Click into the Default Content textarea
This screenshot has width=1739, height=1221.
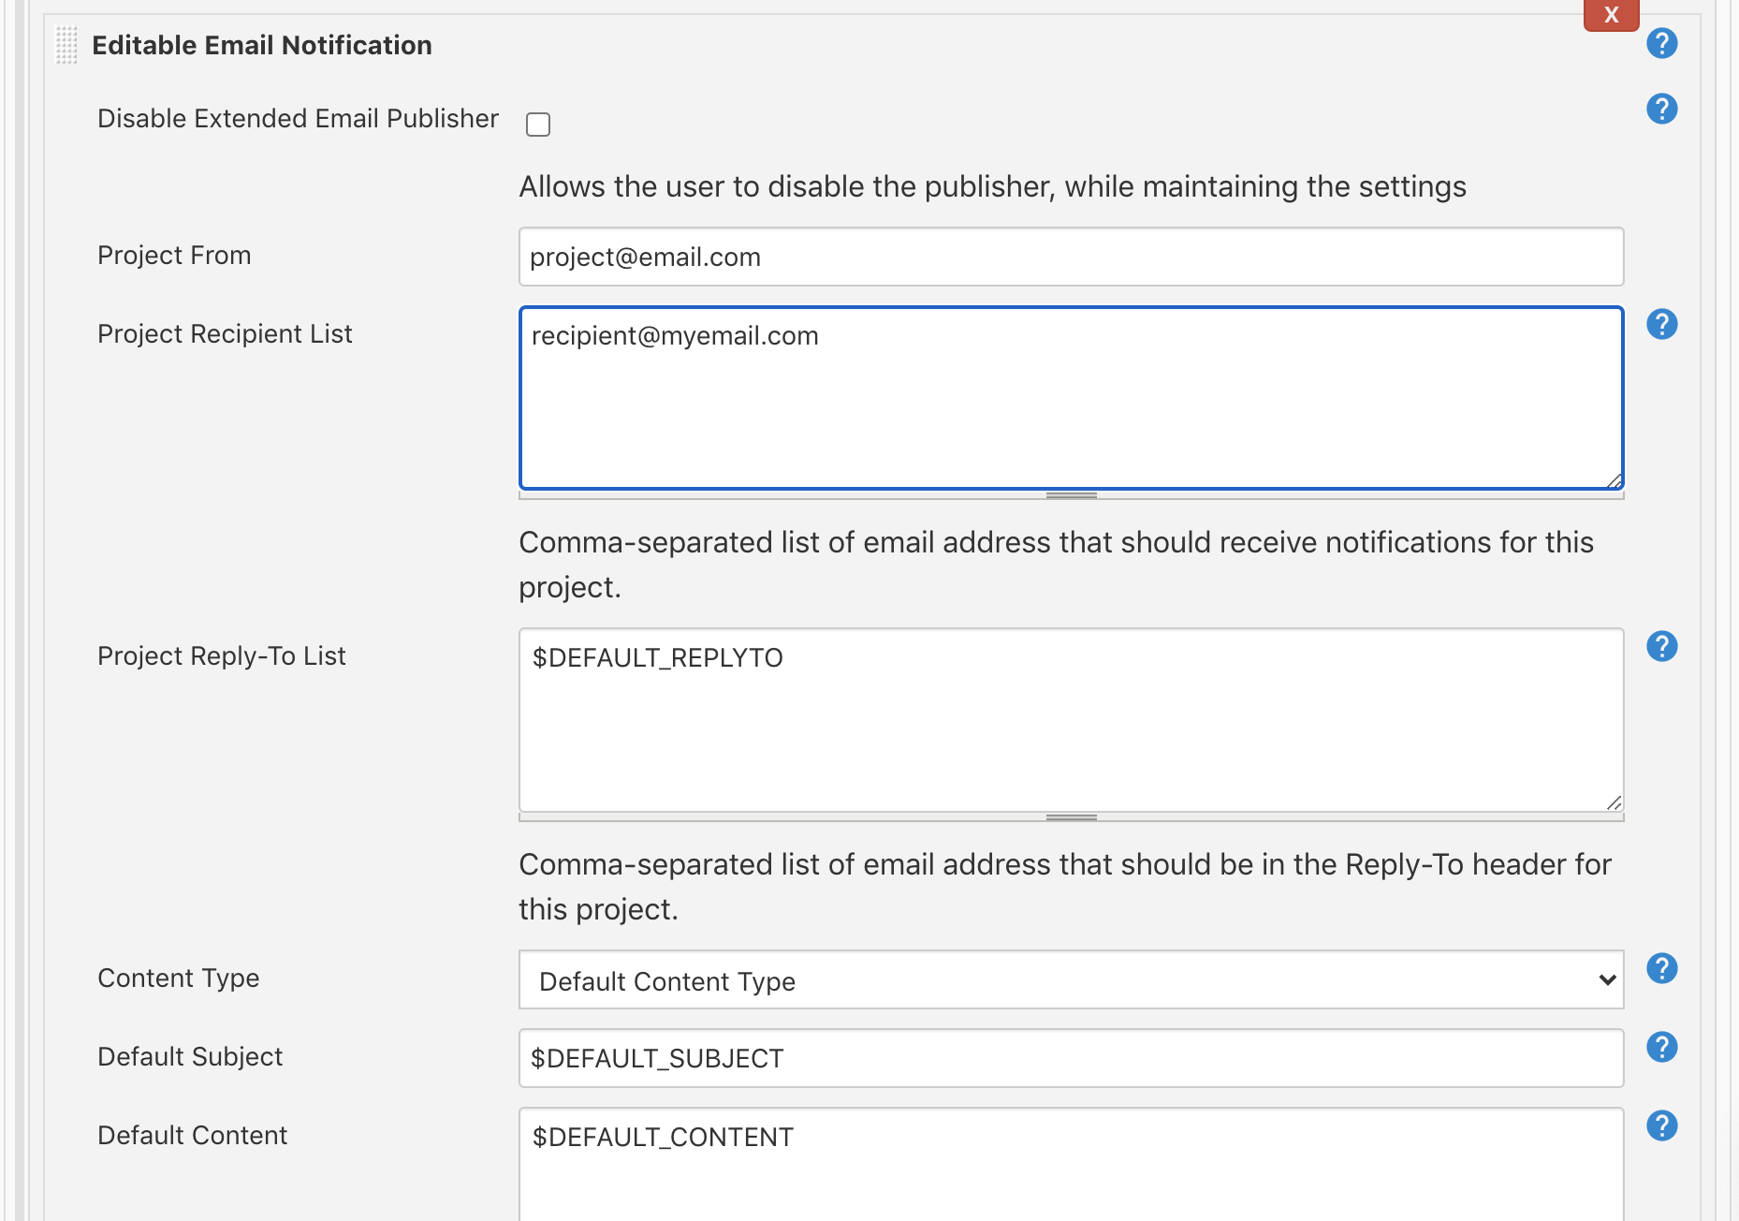(1071, 1164)
